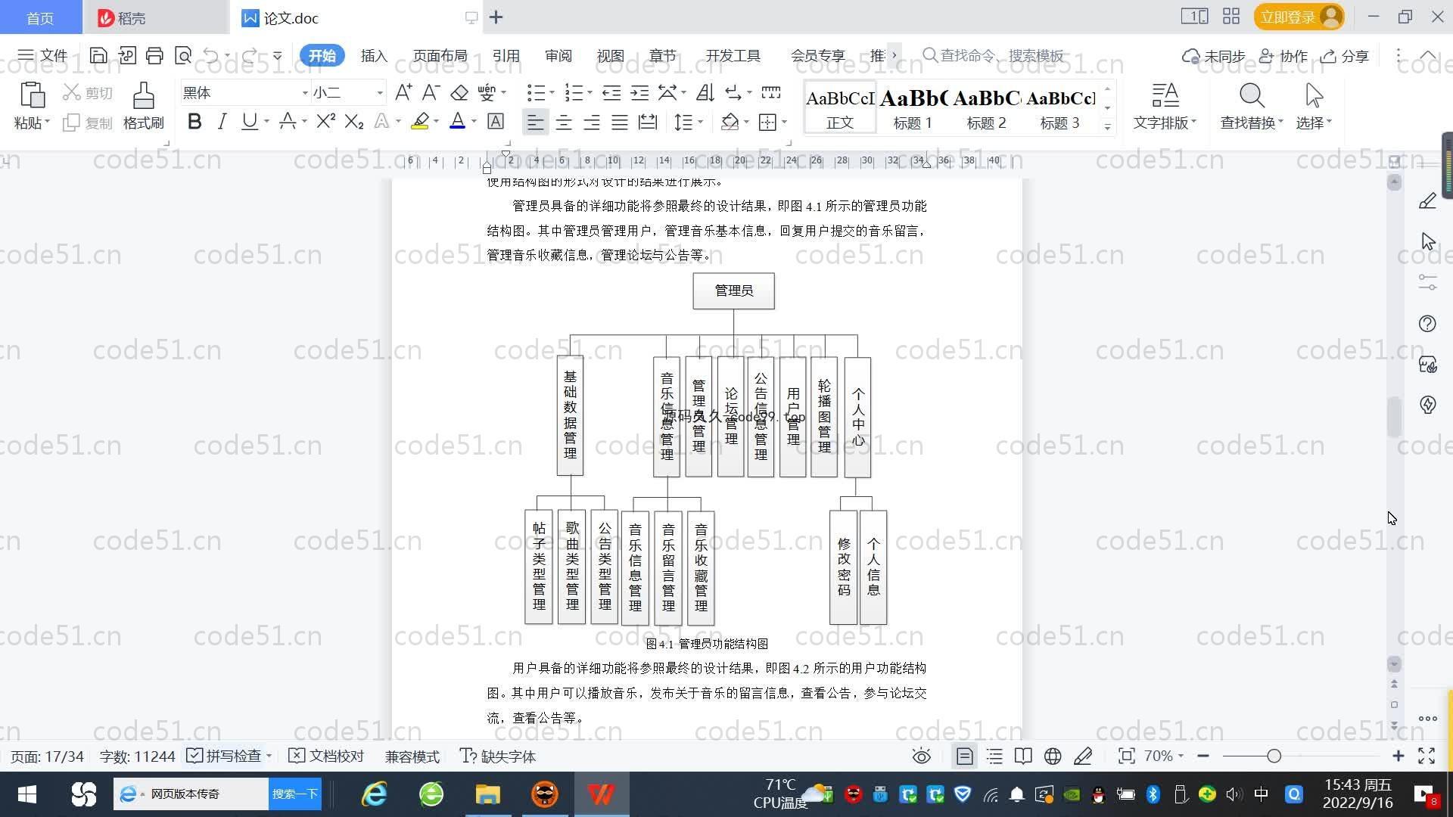Expand bullet list options arrow
This screenshot has height=817, width=1453.
point(552,93)
